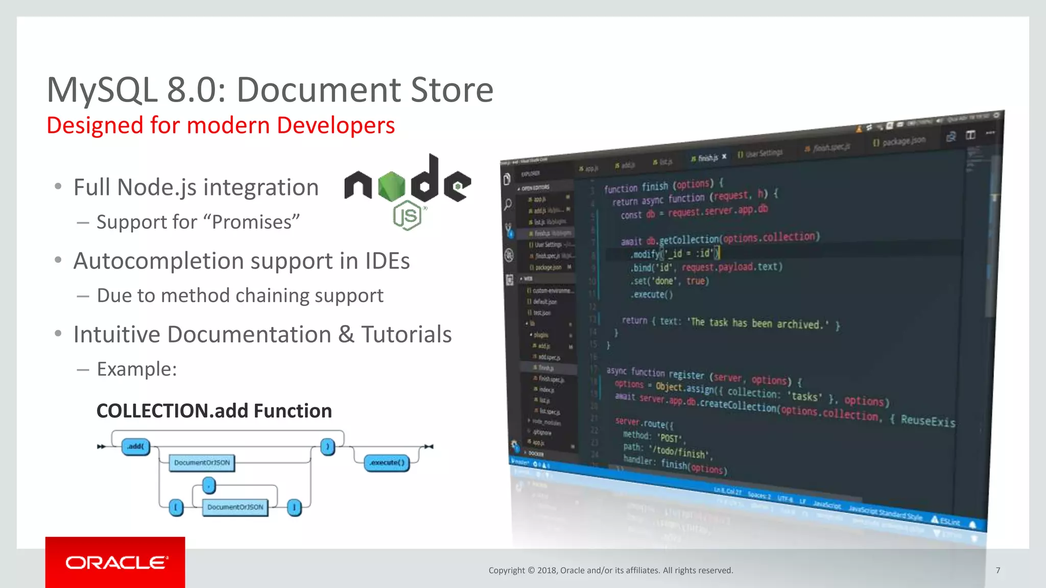Click the Ln 8, Col 27 cursor position indicator
The width and height of the screenshot is (1046, 588).
point(728,491)
